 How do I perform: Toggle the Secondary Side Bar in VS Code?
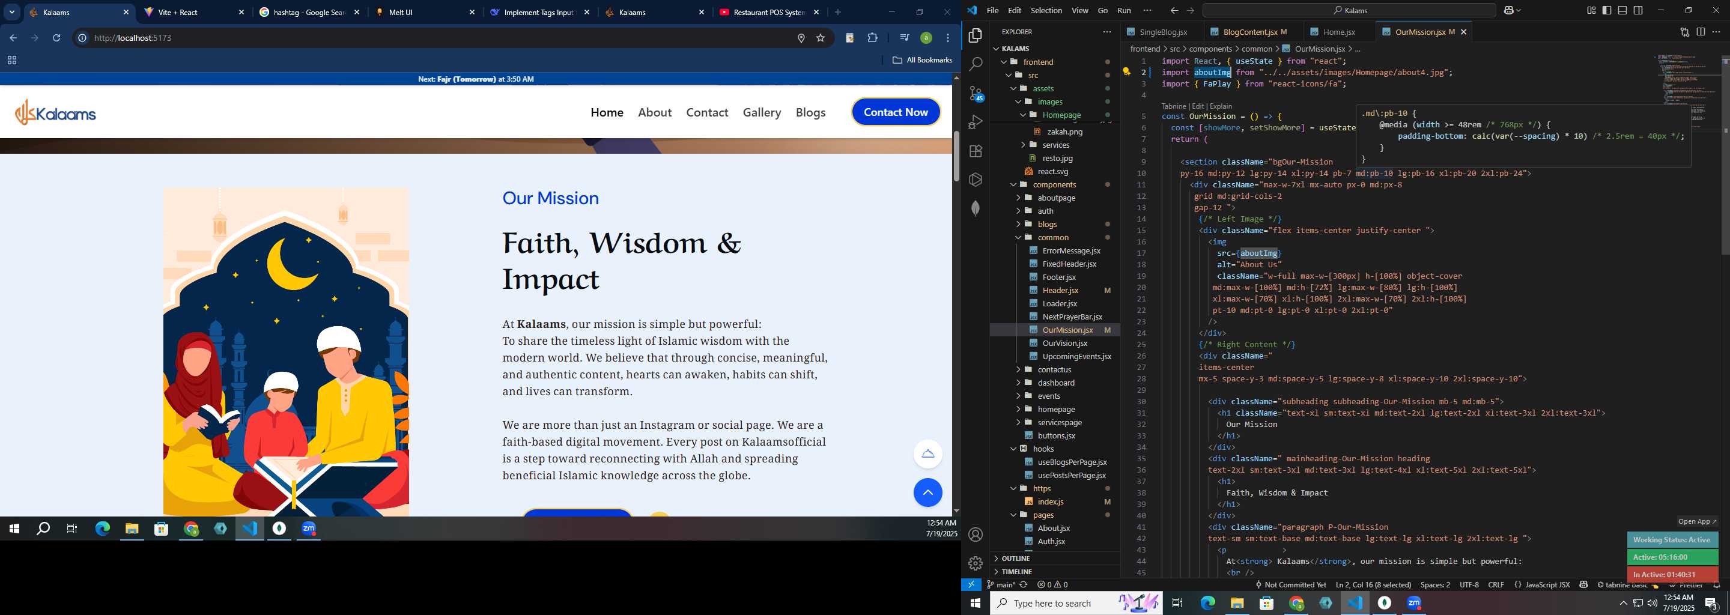coord(1638,10)
